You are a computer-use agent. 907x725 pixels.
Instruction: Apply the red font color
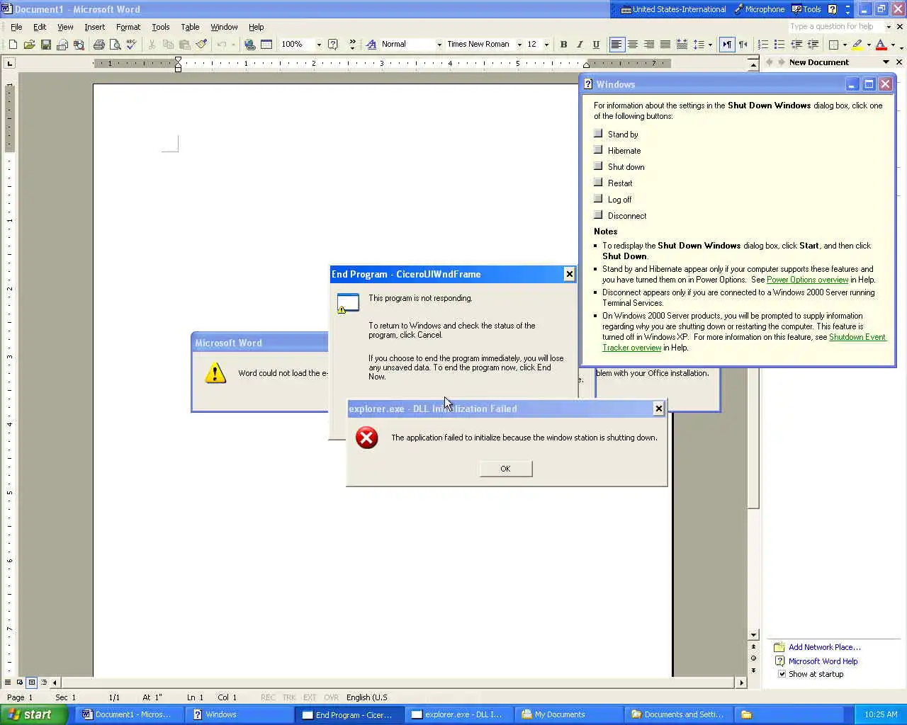881,45
